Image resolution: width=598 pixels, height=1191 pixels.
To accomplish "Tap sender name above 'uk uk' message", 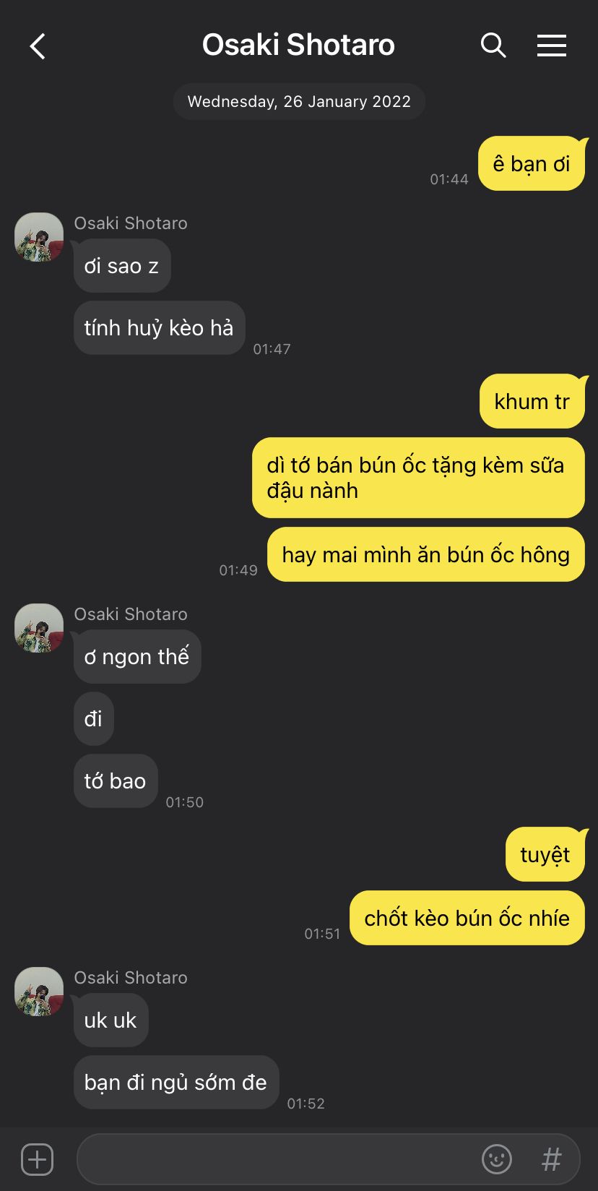I will (131, 977).
